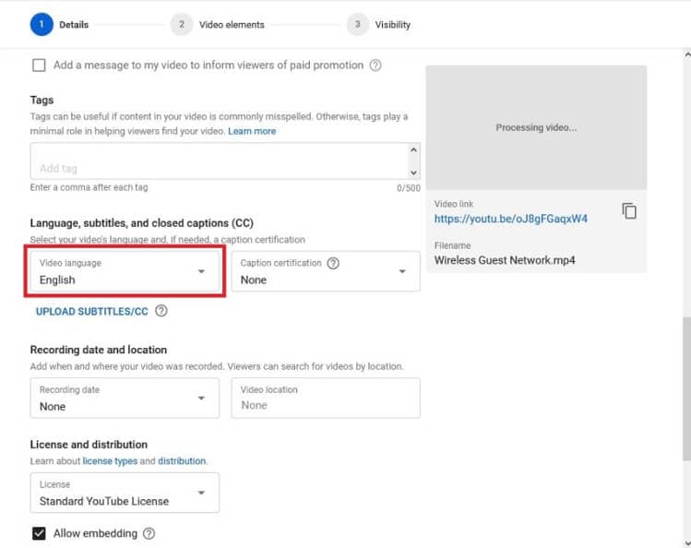Copy the video link icon
This screenshot has height=548, width=691.
(x=629, y=211)
